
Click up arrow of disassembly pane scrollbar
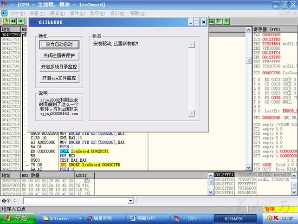click(249, 30)
